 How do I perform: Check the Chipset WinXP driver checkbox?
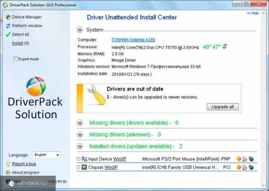coord(78,167)
